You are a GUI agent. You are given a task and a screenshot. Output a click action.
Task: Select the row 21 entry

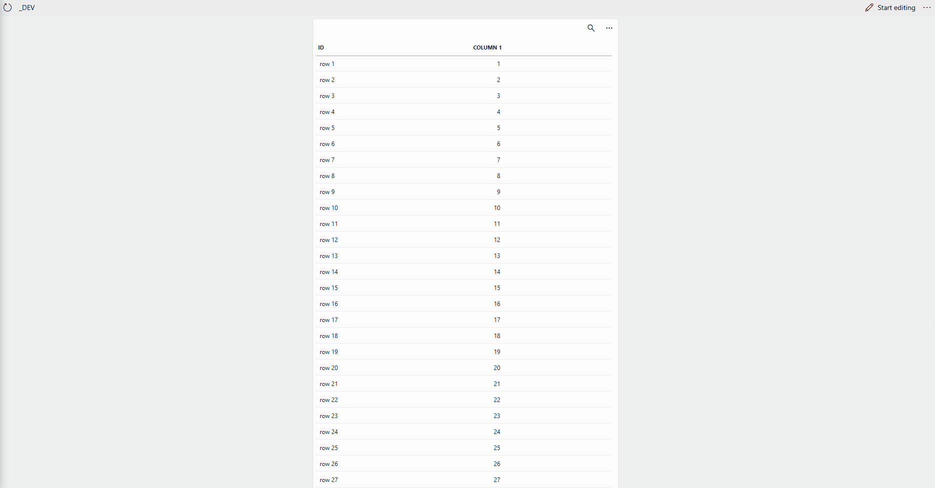329,384
